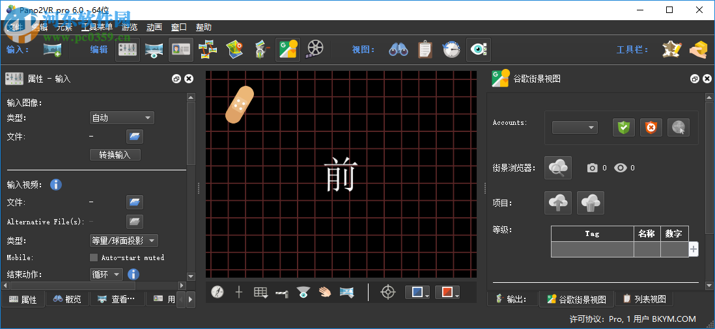The image size is (715, 329).
Task: Open the User Data ID-card toolbar icon
Action: click(180, 49)
